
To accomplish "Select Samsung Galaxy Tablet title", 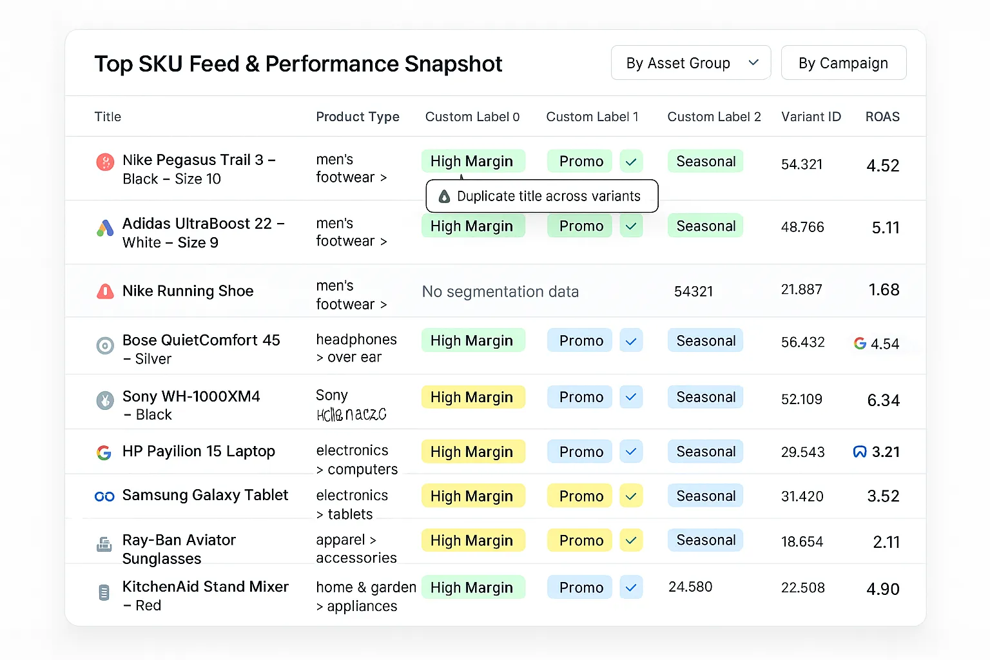I will point(205,495).
